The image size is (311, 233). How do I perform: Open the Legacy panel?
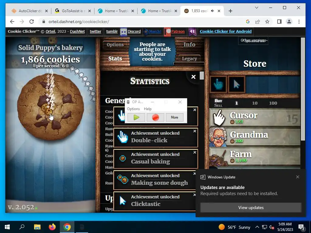click(x=190, y=59)
